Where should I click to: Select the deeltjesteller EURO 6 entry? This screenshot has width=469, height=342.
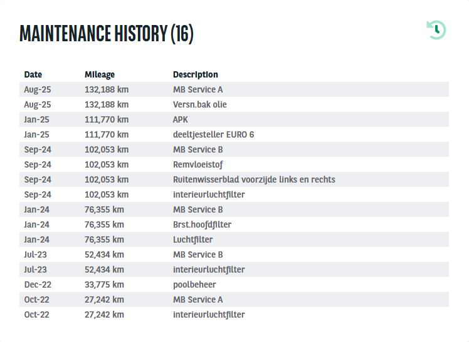(x=213, y=134)
